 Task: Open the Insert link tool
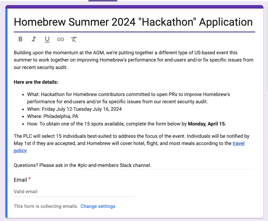(61, 39)
